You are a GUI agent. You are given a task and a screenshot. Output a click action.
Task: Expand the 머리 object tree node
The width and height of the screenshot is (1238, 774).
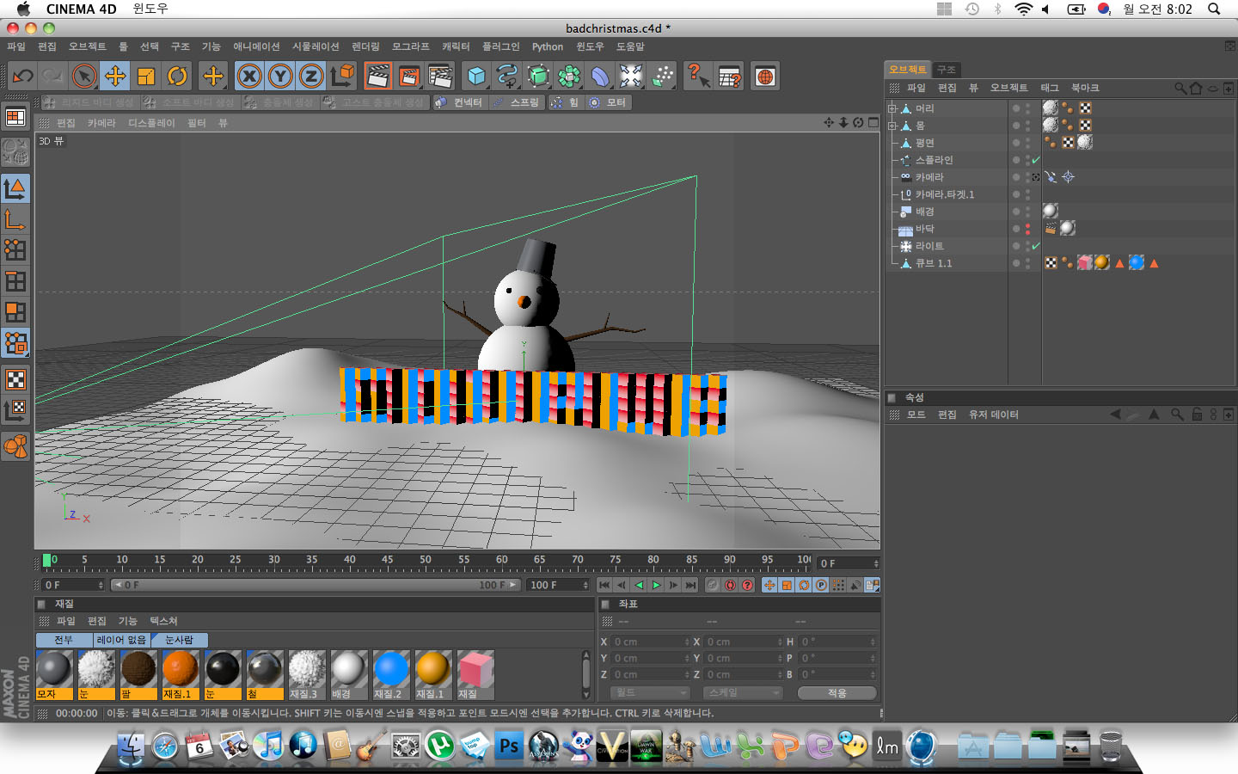click(892, 108)
